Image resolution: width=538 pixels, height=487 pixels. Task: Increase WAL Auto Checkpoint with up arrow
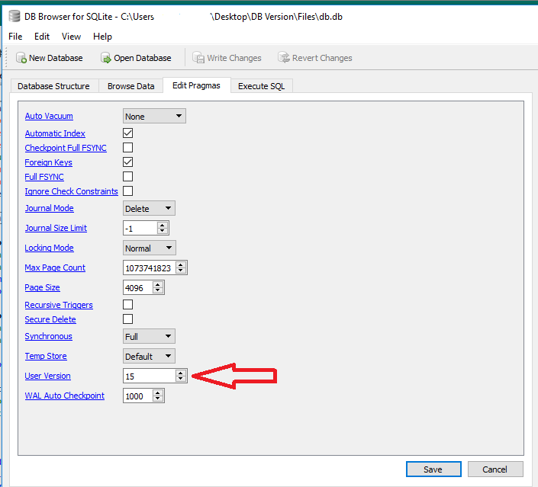click(158, 392)
